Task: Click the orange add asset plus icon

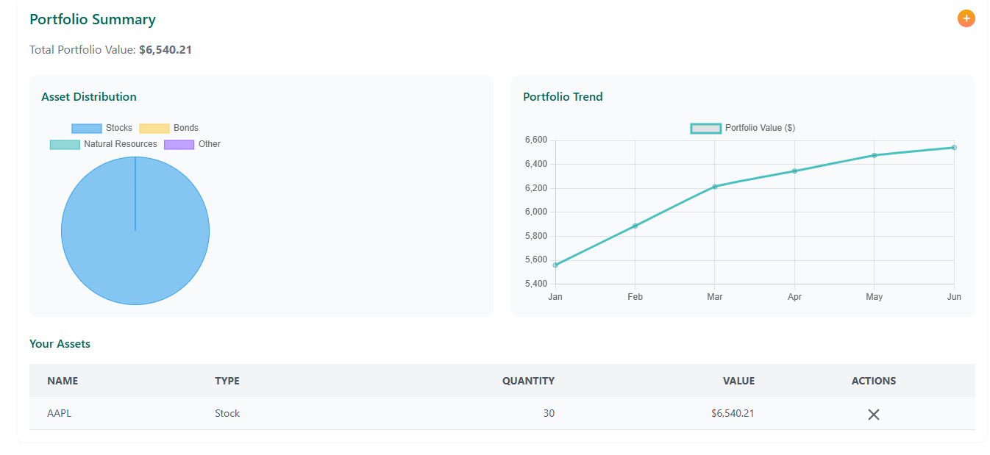Action: point(966,18)
